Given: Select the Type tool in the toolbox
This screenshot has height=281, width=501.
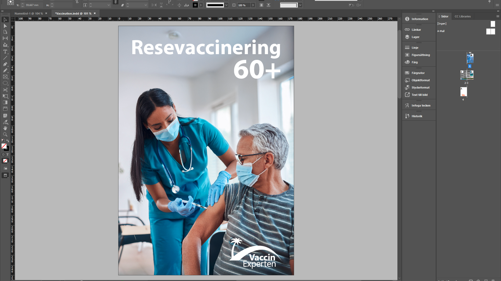Looking at the screenshot, I should tap(5, 51).
